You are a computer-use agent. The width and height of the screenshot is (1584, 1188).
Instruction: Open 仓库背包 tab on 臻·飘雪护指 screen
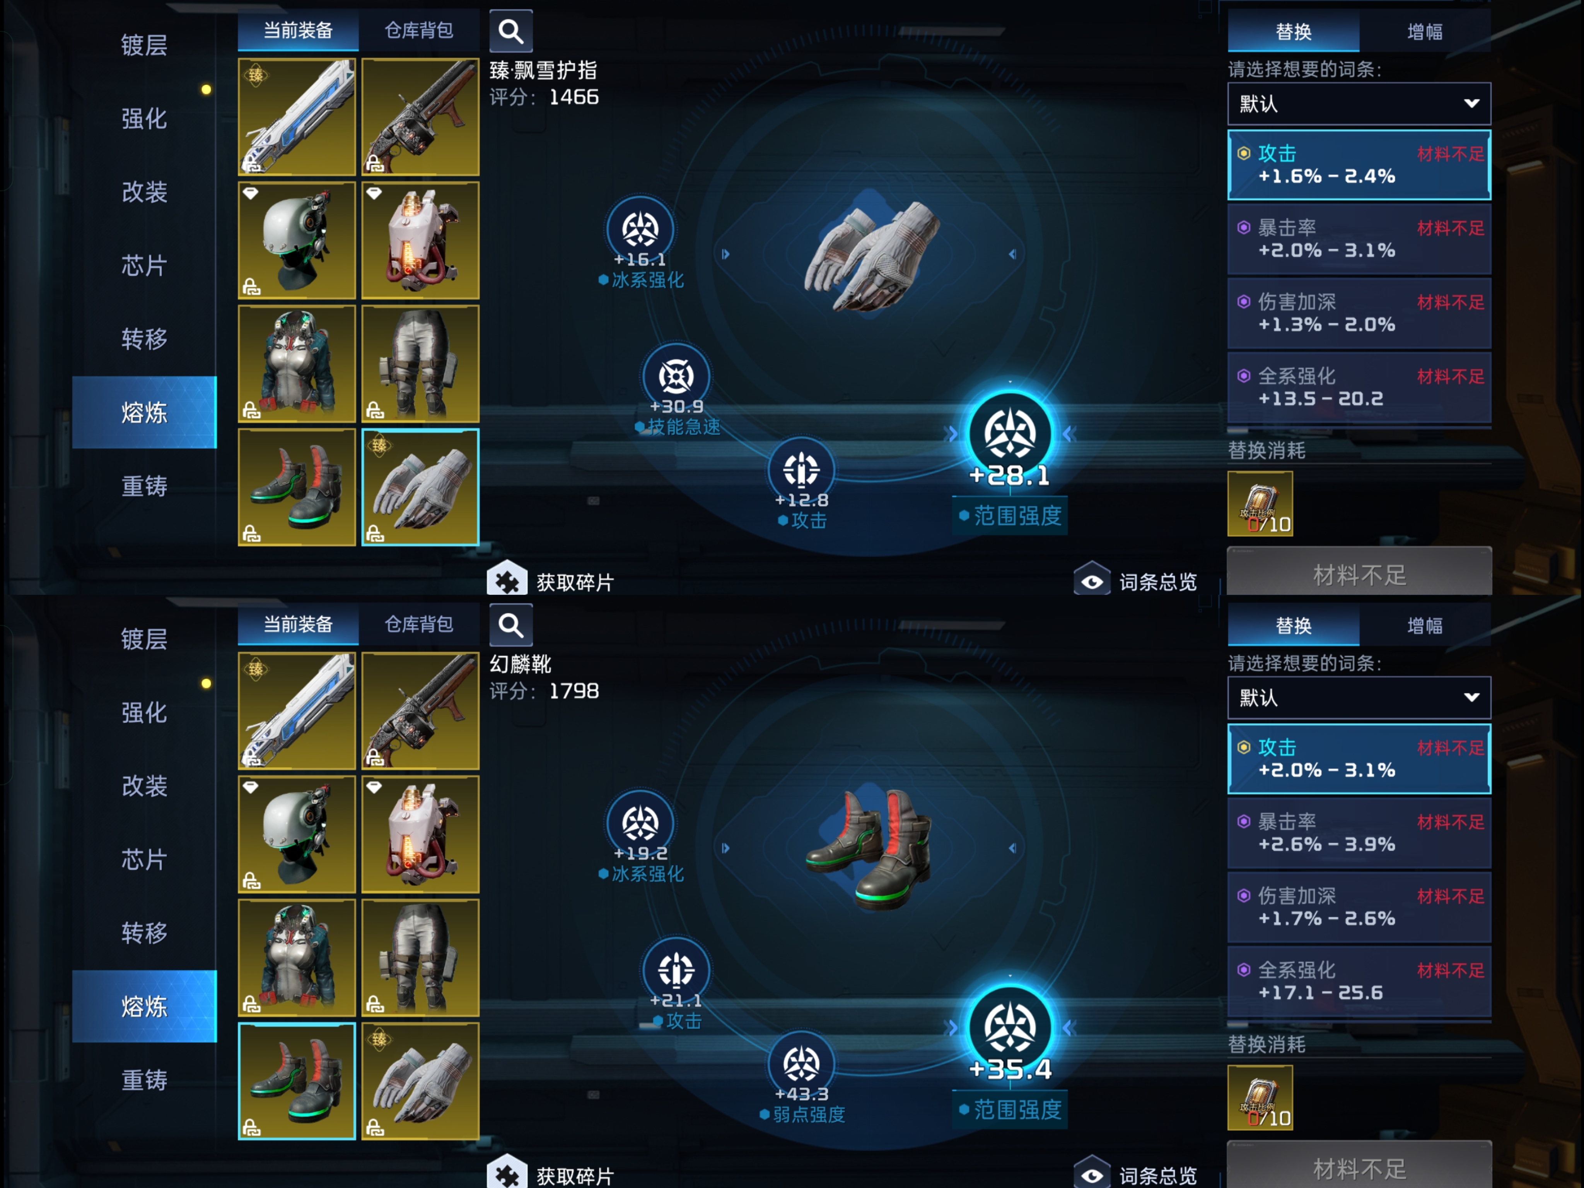[x=419, y=30]
